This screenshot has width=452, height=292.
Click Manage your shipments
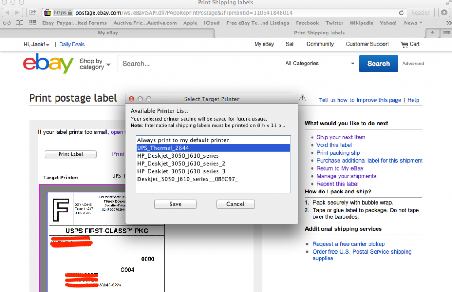pos(346,176)
